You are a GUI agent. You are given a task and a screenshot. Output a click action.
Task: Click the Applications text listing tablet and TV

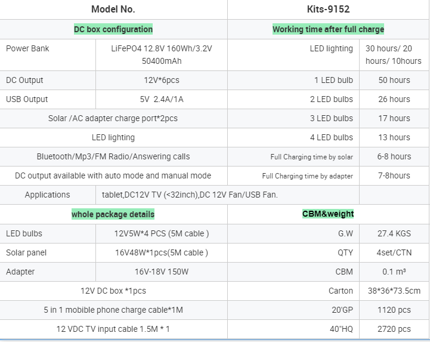pos(190,195)
